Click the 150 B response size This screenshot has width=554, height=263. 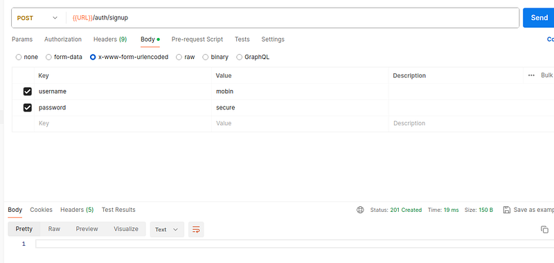click(486, 210)
